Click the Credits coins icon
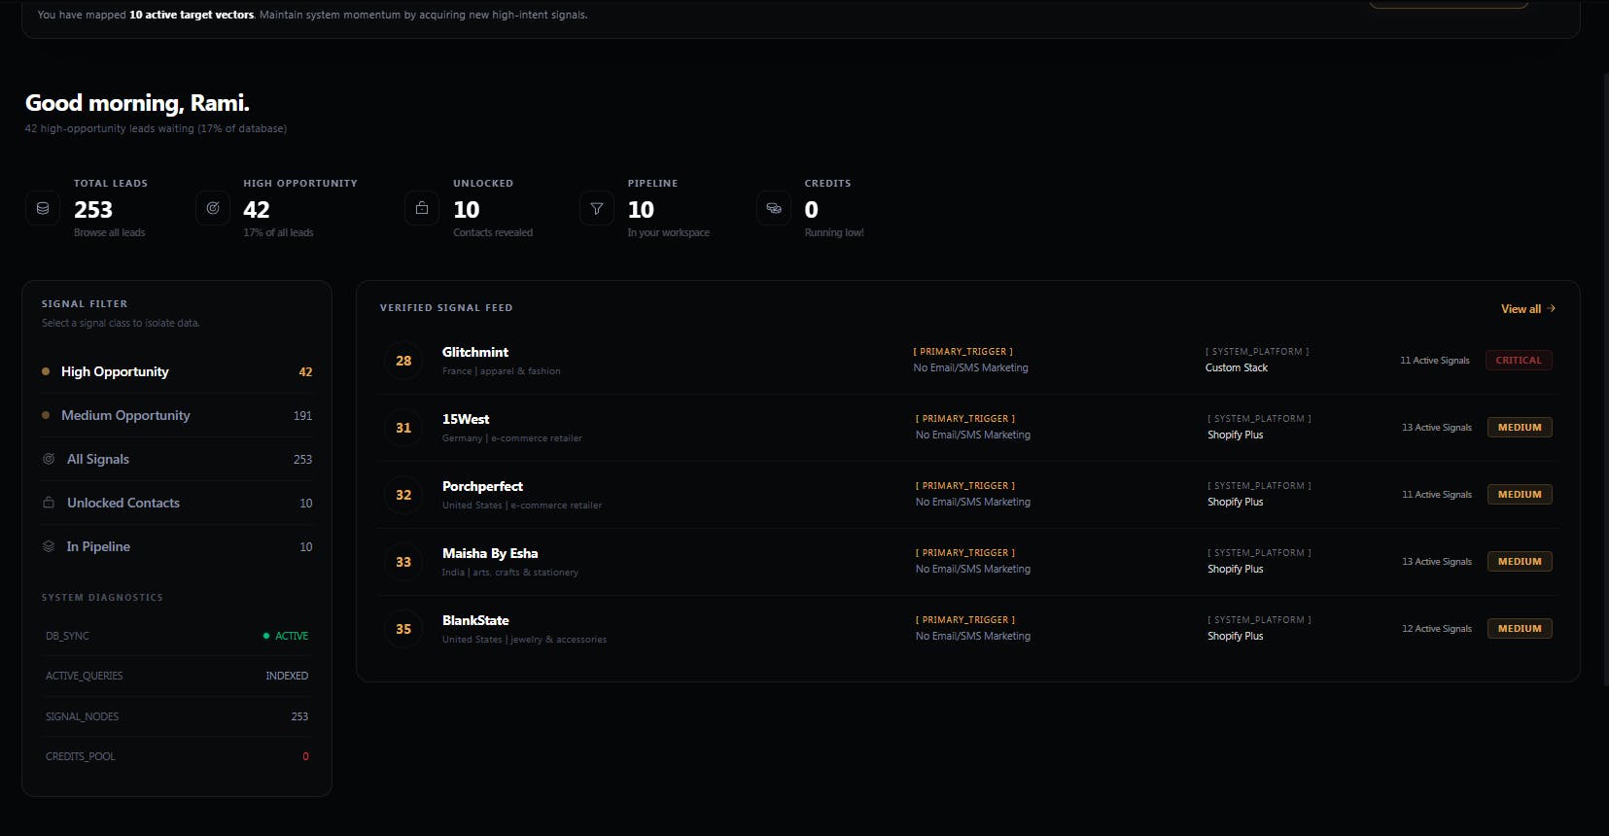 [774, 208]
